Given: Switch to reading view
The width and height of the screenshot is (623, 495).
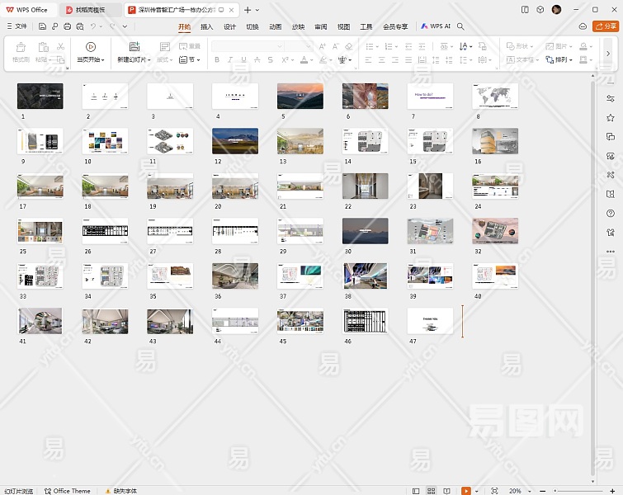Looking at the screenshot, I should pyautogui.click(x=447, y=491).
